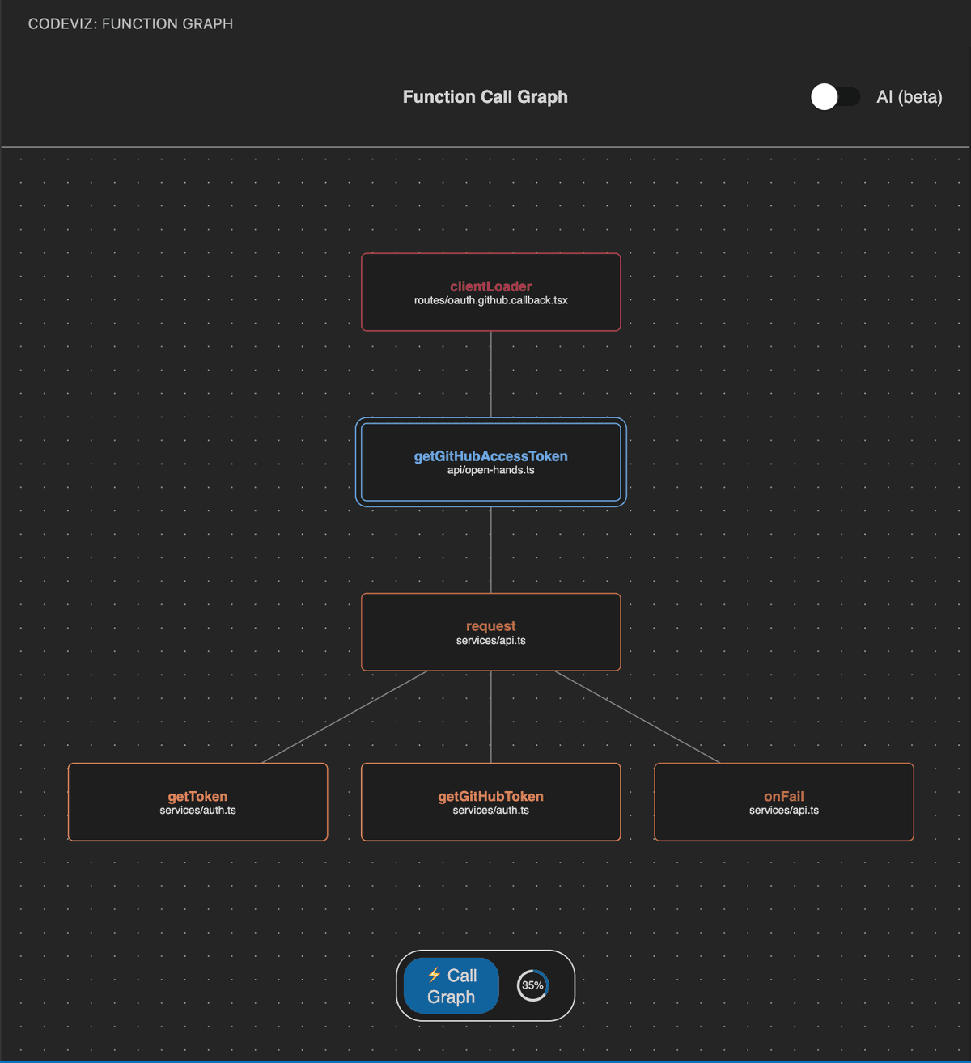The image size is (971, 1063).
Task: Click the lightning bolt icon in Call Graph
Action: [x=434, y=975]
